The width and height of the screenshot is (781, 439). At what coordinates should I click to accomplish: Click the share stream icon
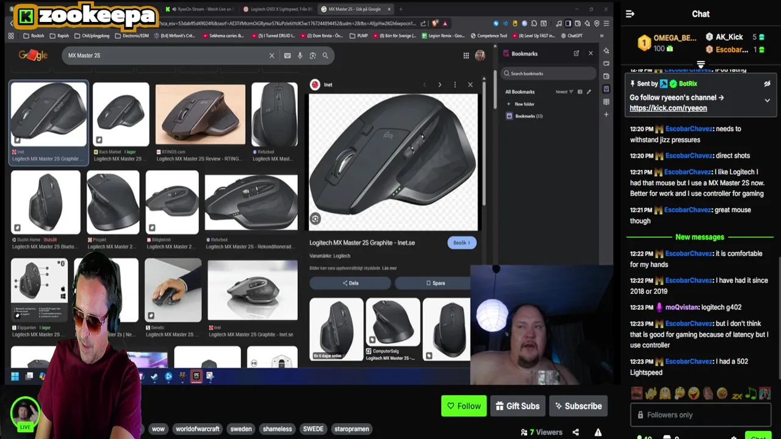tap(575, 432)
